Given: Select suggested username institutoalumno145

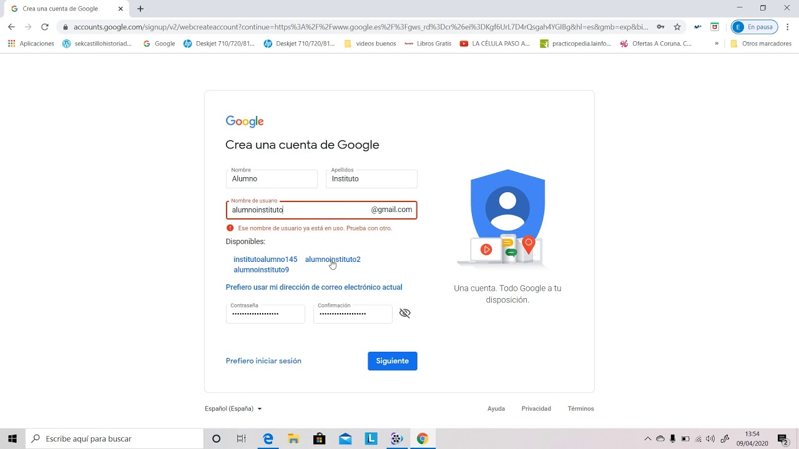Looking at the screenshot, I should click(265, 259).
